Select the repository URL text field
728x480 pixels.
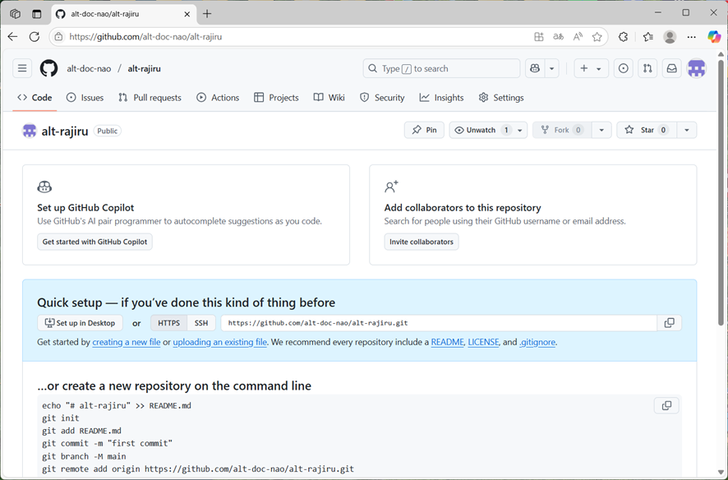click(439, 323)
